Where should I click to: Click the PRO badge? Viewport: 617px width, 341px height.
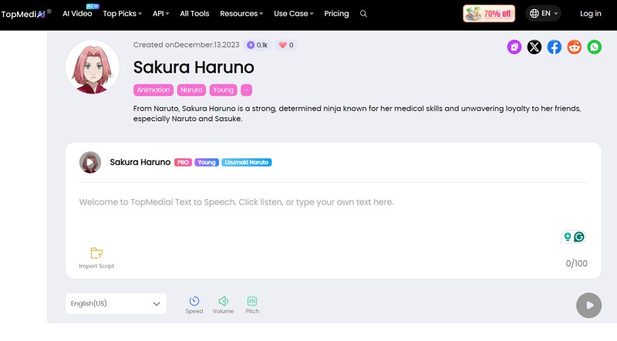pos(183,162)
